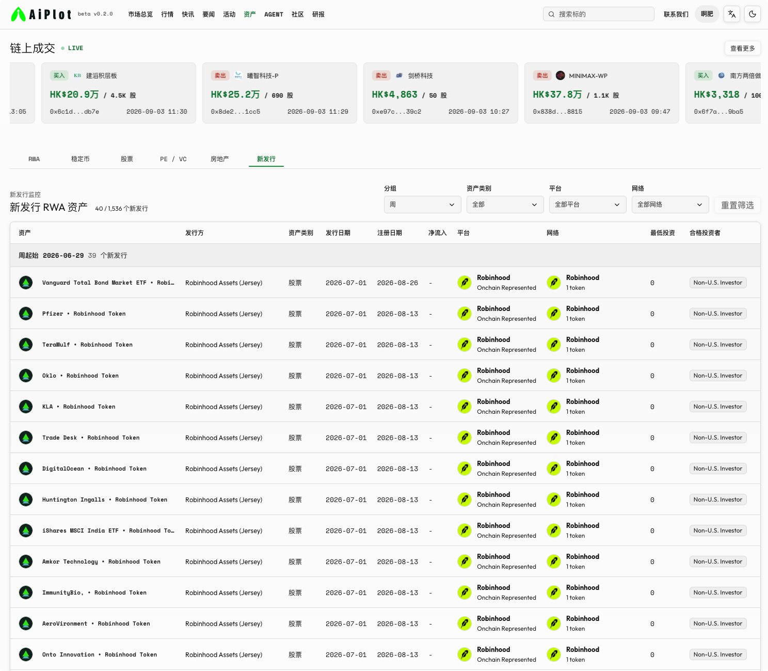The image size is (768, 671).
Task: Open the 分组 grouping dropdown
Action: (x=423, y=205)
